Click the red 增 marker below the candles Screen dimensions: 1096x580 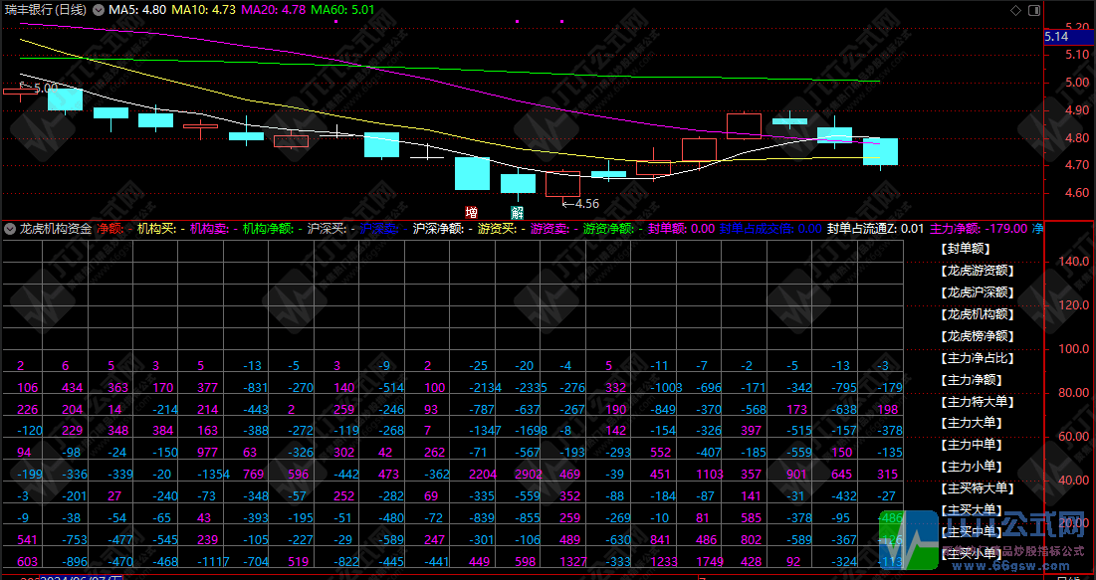click(471, 211)
